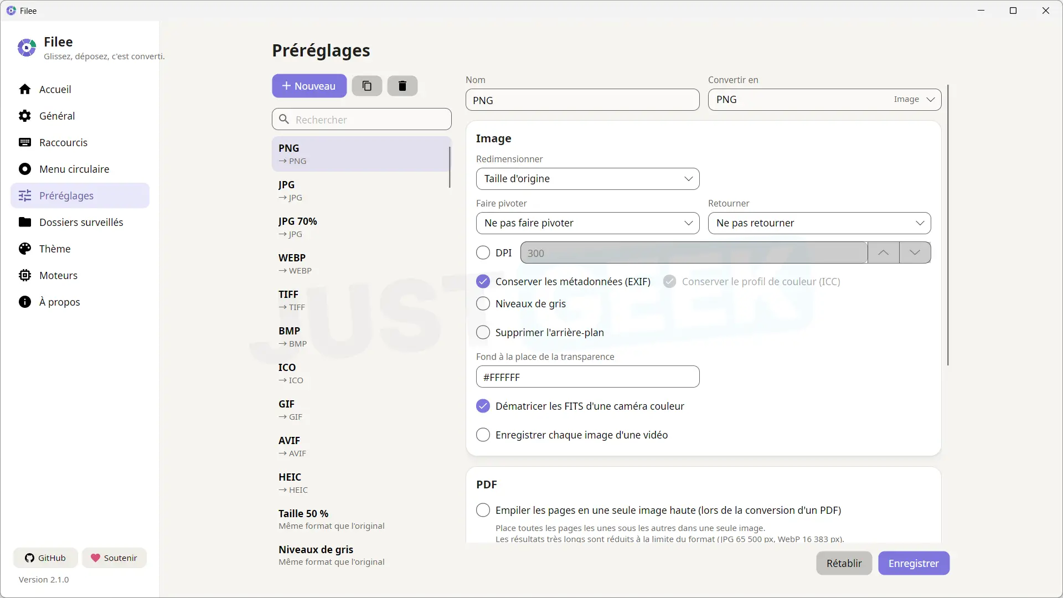This screenshot has width=1063, height=598.
Task: Decrease DPI with the down arrow
Action: point(915,252)
